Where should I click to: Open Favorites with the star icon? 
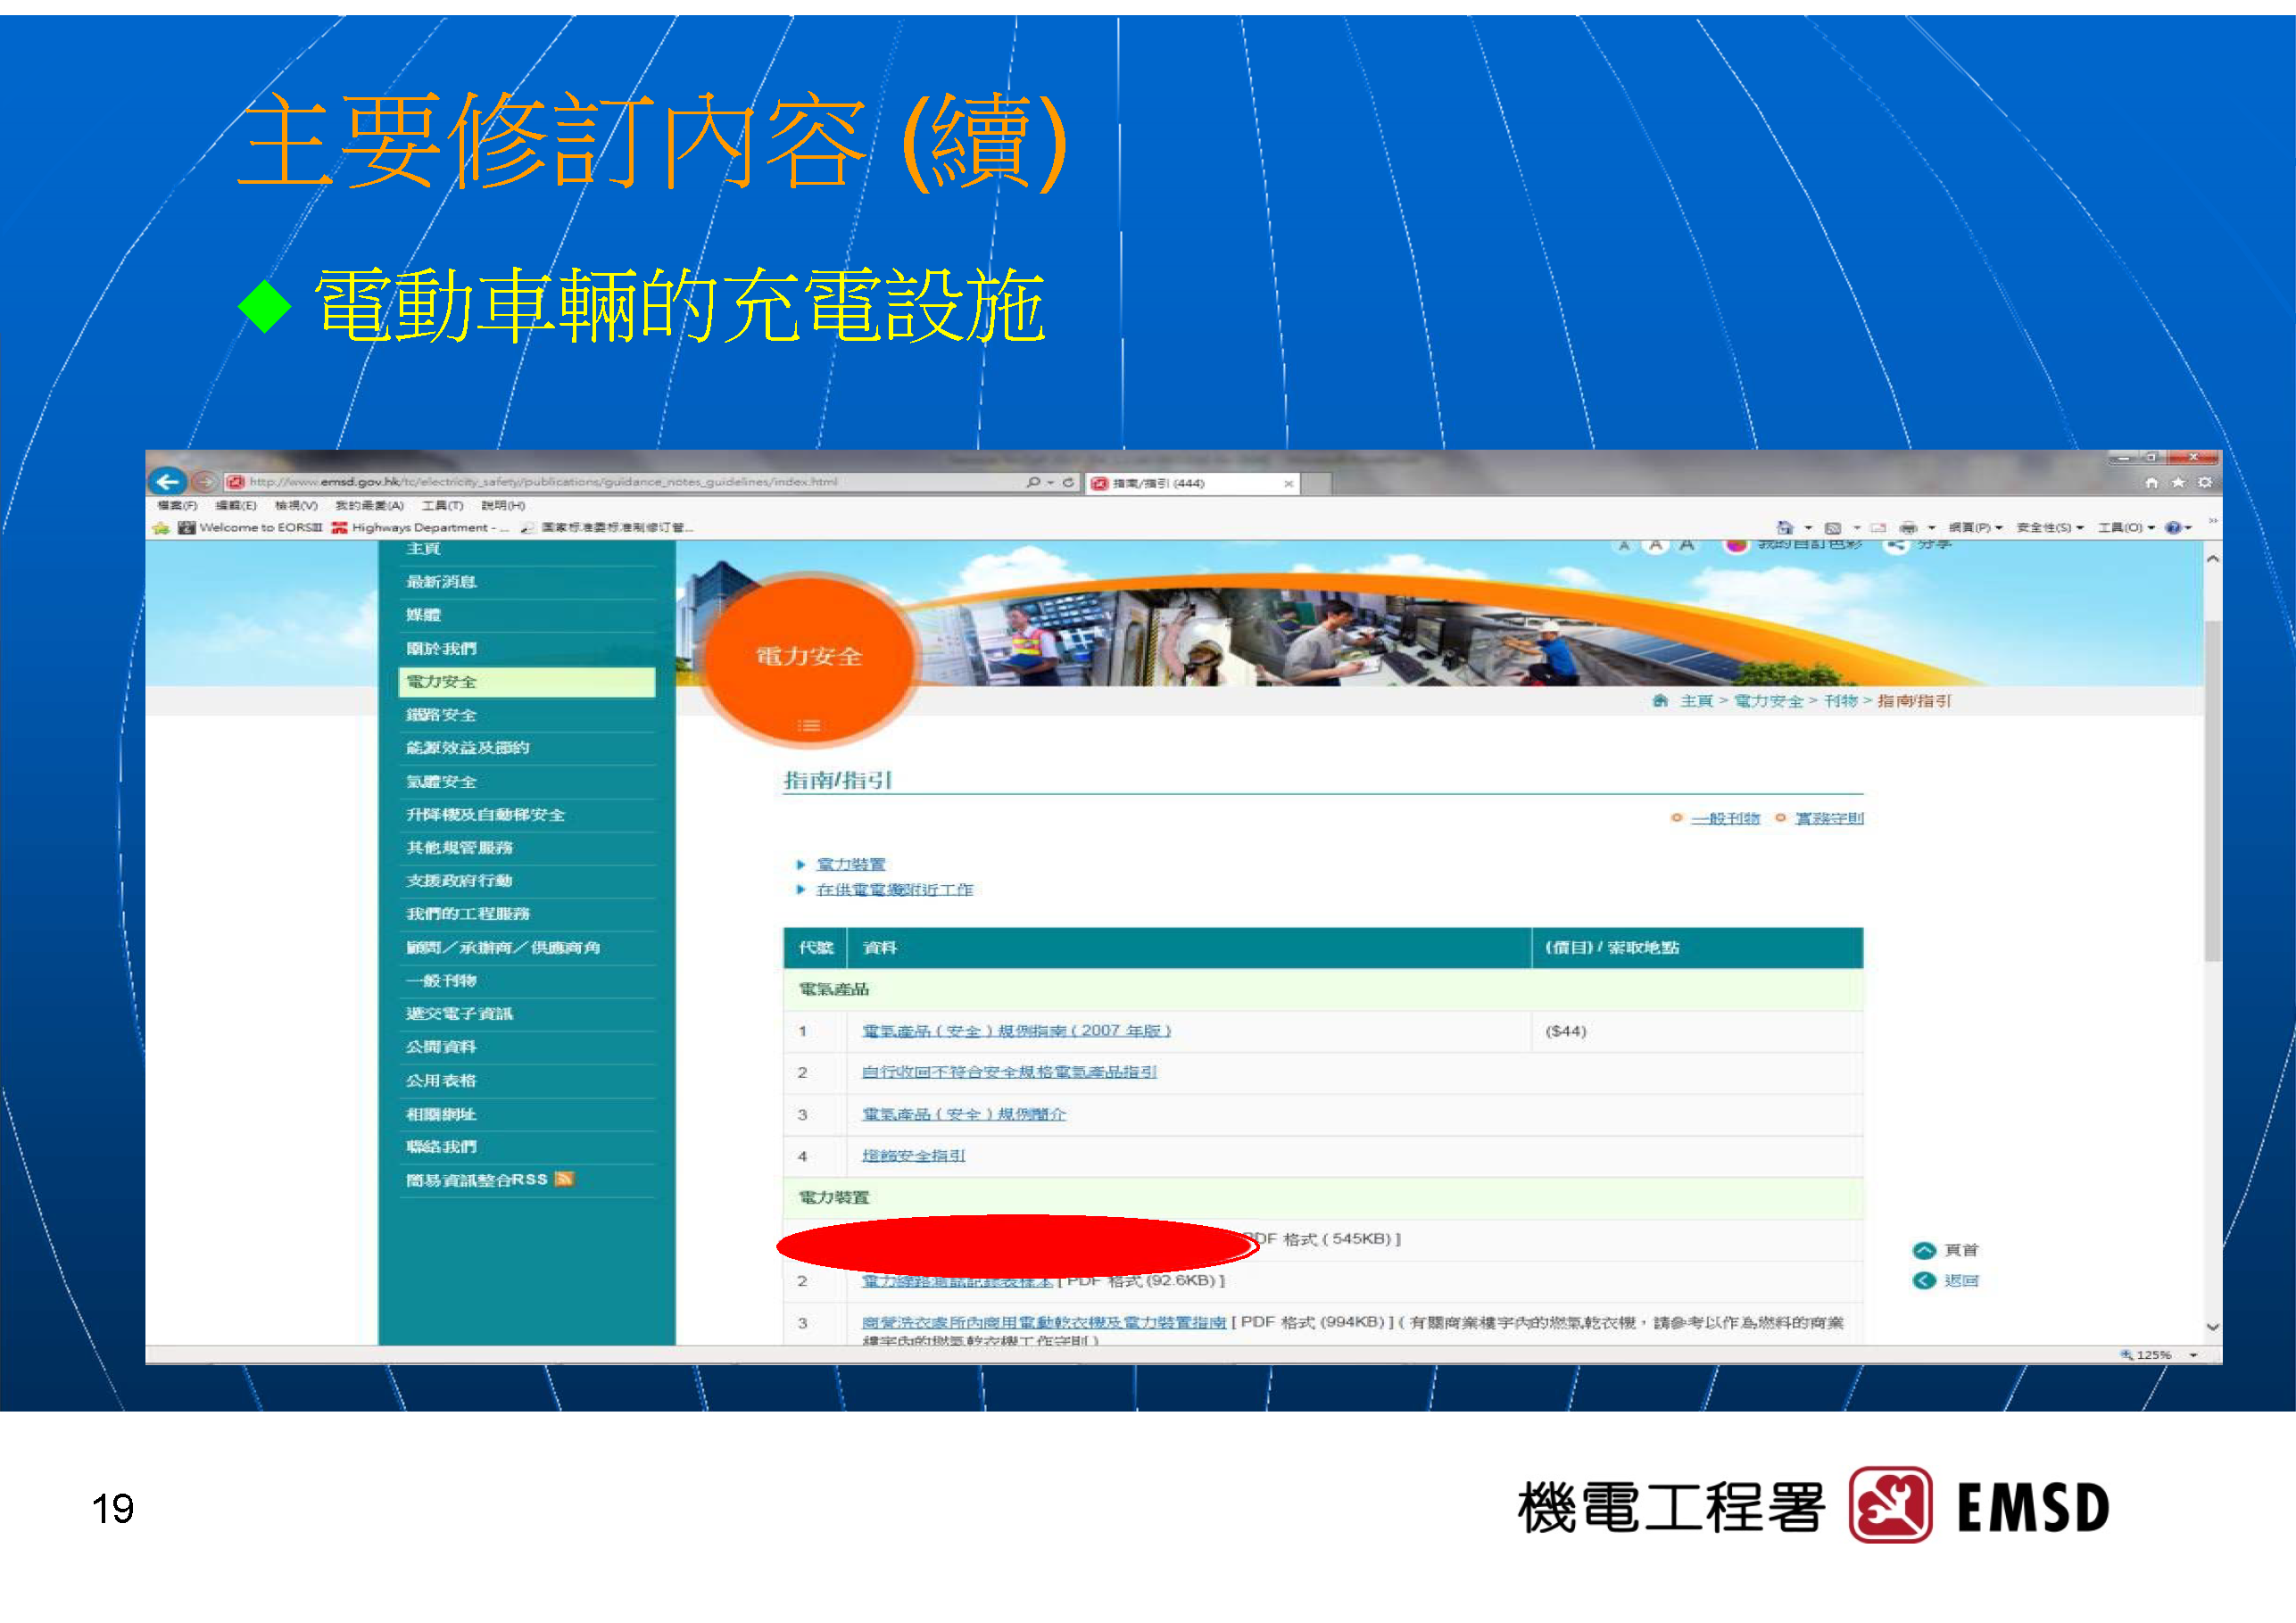tap(2178, 483)
